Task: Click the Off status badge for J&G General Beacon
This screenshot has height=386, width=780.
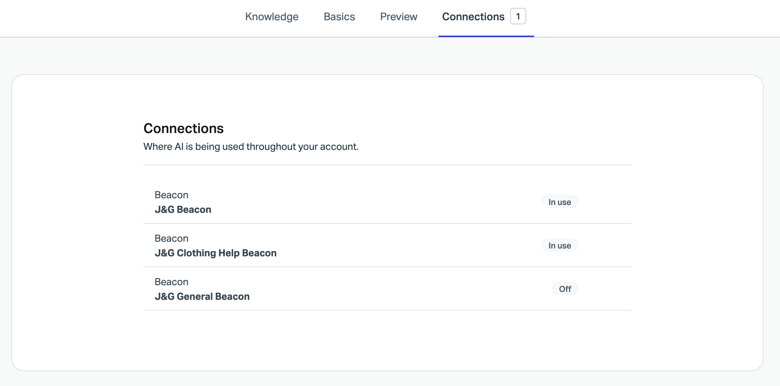Action: pyautogui.click(x=565, y=289)
